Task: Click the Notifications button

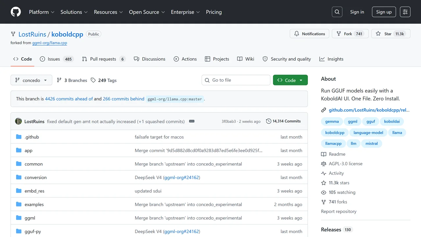Action: tap(310, 34)
